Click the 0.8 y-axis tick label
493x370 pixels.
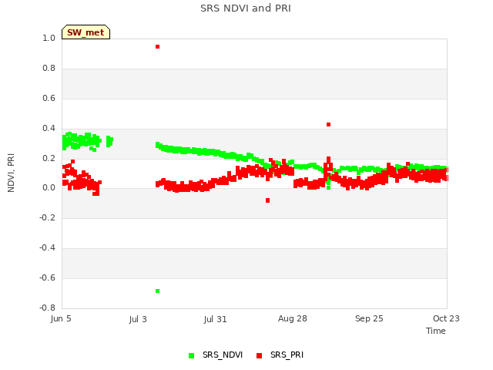[49, 68]
